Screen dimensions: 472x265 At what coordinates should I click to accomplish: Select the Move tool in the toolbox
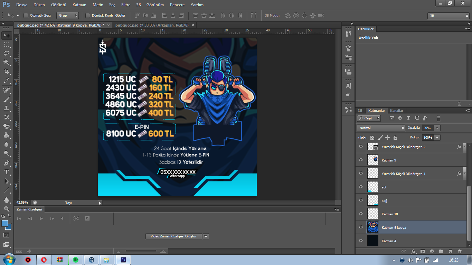(x=7, y=35)
